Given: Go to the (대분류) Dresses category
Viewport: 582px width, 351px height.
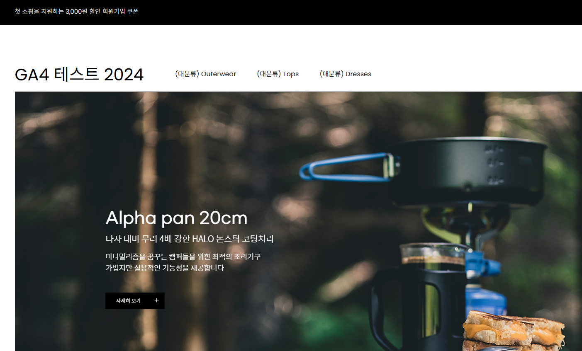Looking at the screenshot, I should coord(345,74).
